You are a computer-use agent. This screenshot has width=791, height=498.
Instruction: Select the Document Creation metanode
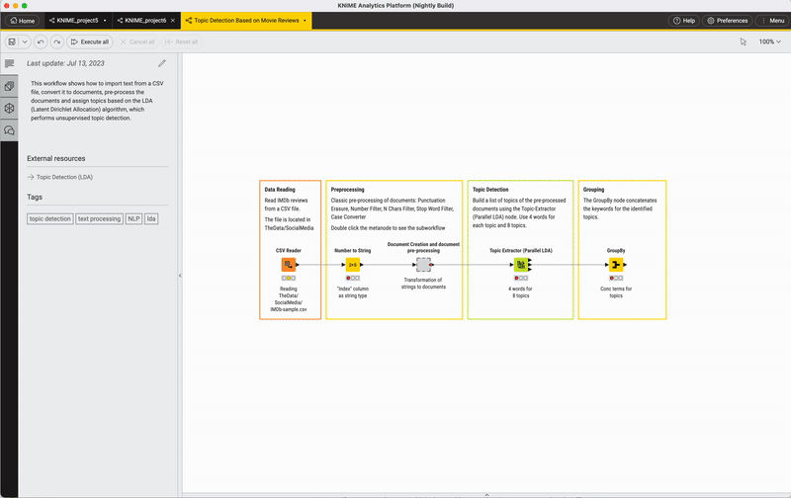[423, 265]
